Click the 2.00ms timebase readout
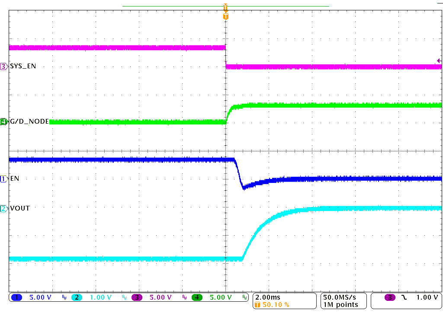 point(266,297)
